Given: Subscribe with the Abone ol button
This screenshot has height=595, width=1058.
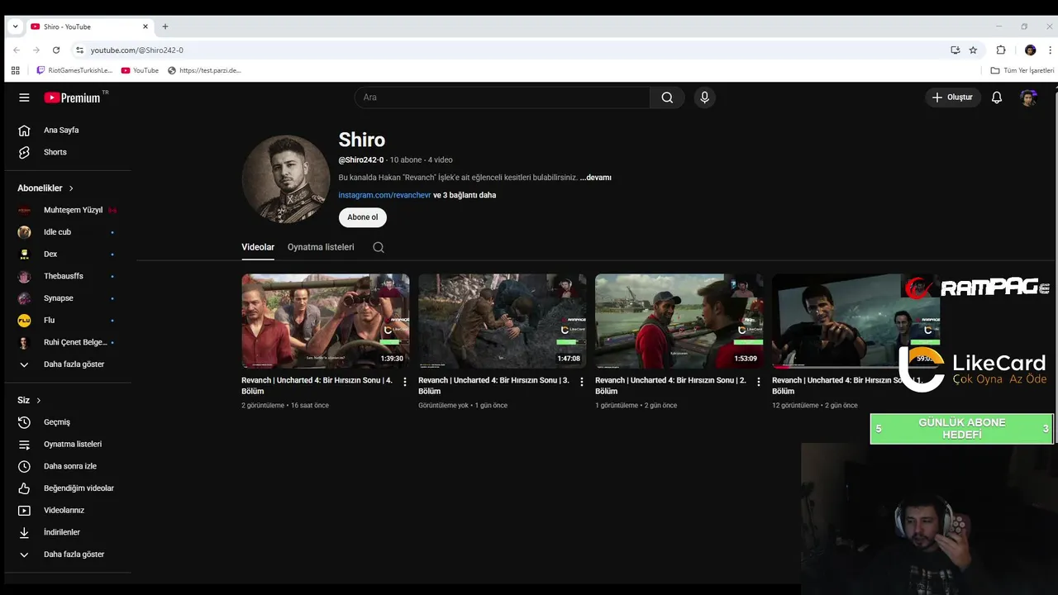Looking at the screenshot, I should pyautogui.click(x=363, y=217).
